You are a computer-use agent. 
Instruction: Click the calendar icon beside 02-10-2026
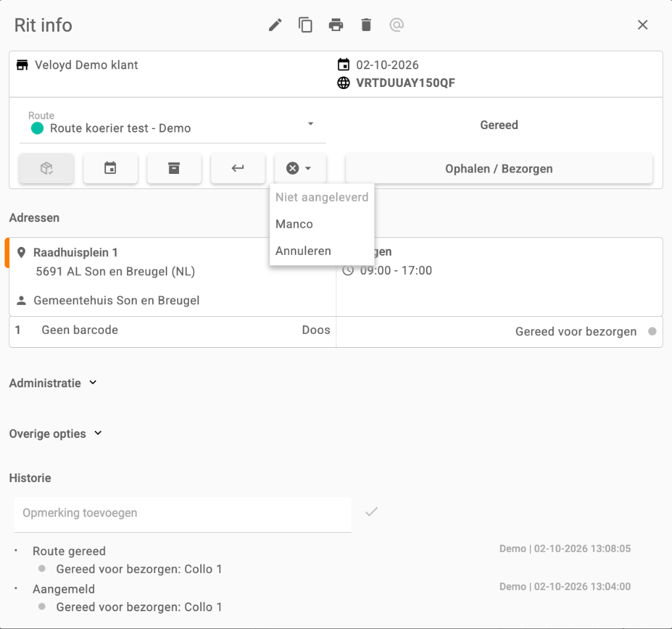344,65
